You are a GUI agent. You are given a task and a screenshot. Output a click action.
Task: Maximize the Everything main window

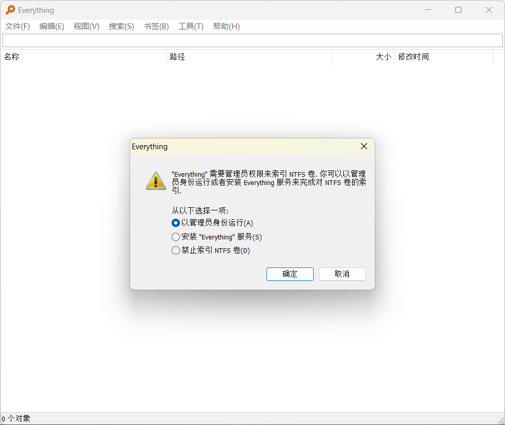[x=458, y=10]
